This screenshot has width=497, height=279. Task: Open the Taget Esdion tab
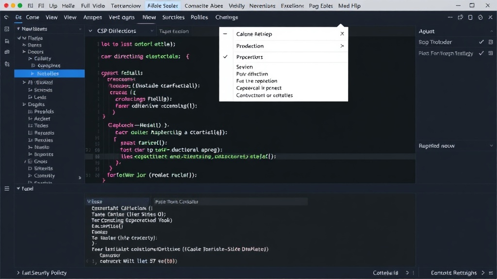[174, 31]
